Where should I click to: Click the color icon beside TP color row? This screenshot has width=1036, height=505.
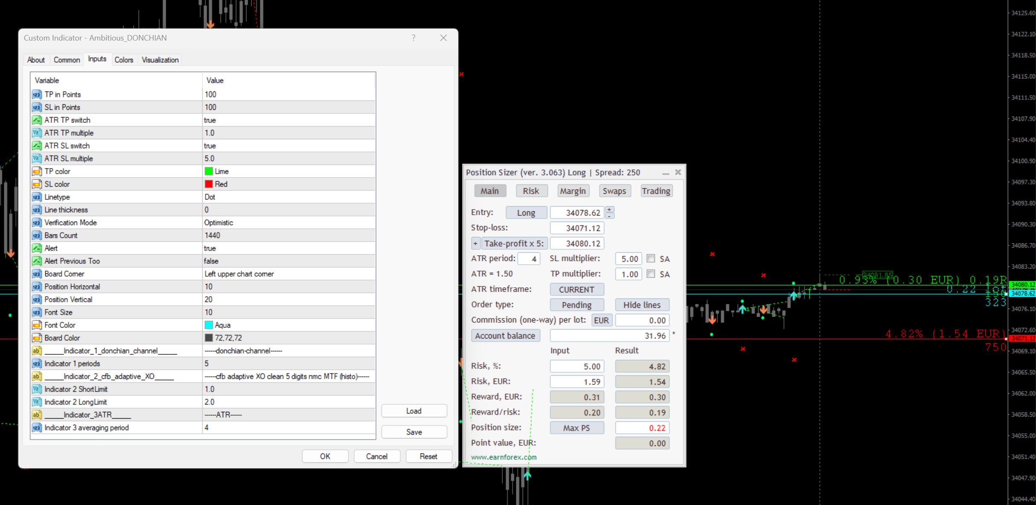tap(37, 171)
